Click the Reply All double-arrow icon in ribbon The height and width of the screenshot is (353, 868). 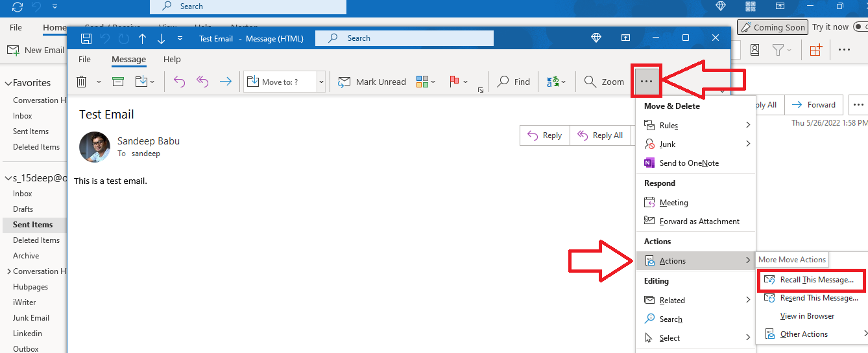202,82
